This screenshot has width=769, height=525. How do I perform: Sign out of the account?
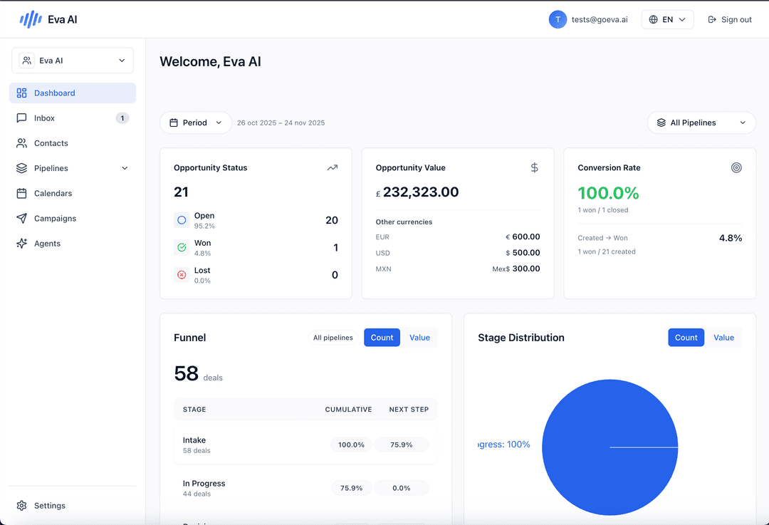[729, 19]
